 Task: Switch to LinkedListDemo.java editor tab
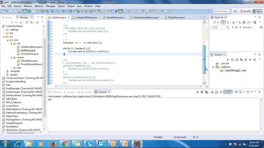coord(86,17)
